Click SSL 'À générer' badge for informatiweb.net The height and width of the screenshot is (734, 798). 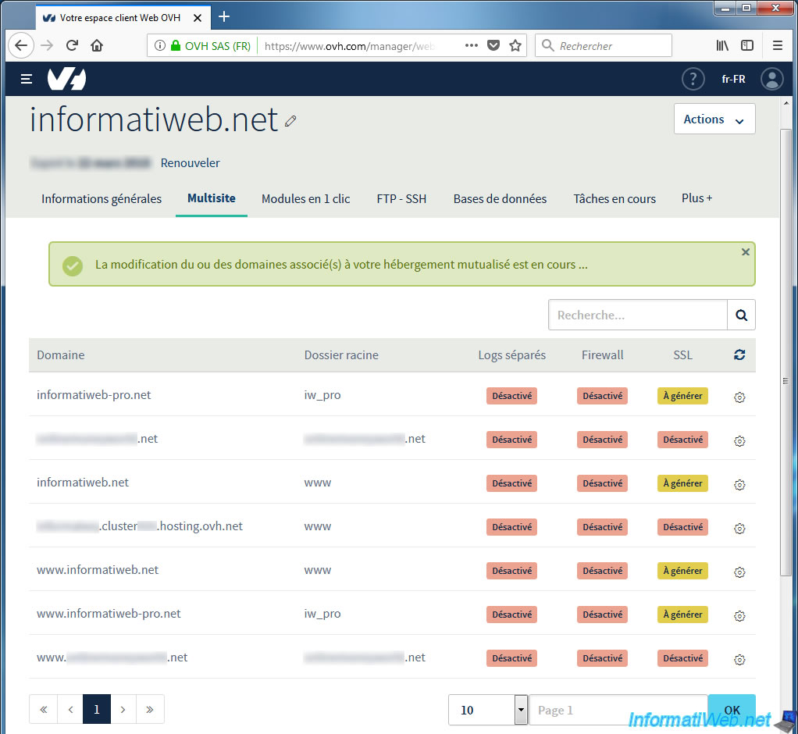[682, 483]
